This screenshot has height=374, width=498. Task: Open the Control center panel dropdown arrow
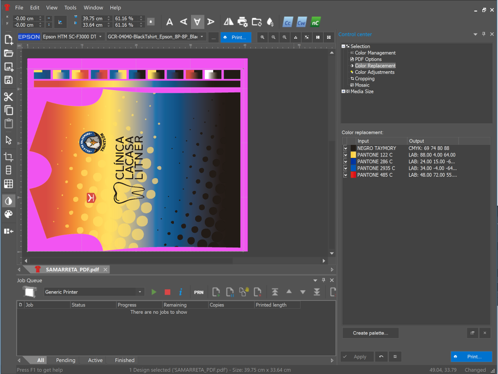coord(475,35)
